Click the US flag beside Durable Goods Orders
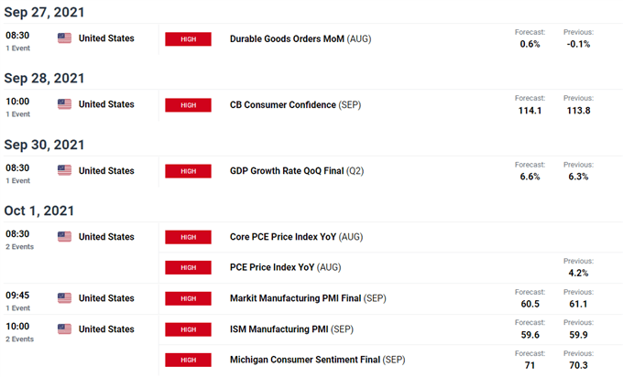Viewport: 623px width, 377px height. (x=64, y=38)
